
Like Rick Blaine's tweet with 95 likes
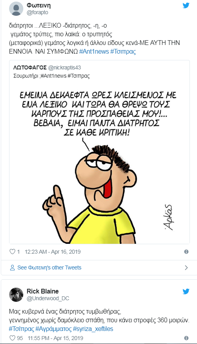pyautogui.click(x=13, y=338)
